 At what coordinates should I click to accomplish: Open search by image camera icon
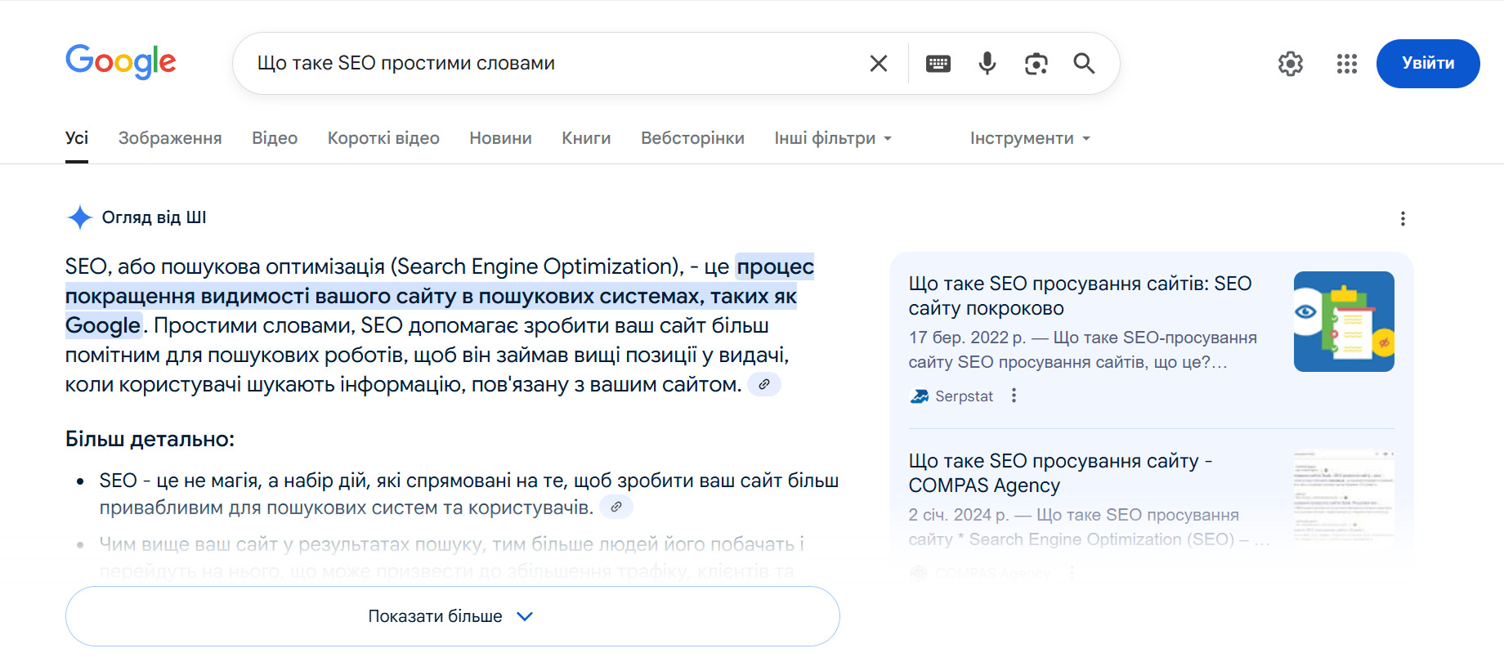[x=1036, y=64]
